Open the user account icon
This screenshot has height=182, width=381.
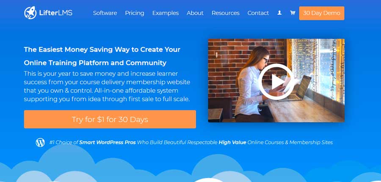click(279, 13)
